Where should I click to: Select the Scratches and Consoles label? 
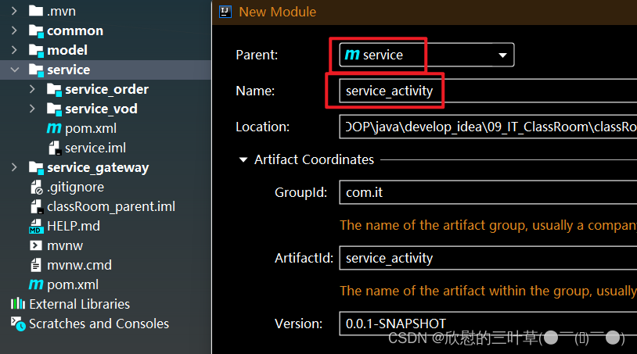click(99, 324)
